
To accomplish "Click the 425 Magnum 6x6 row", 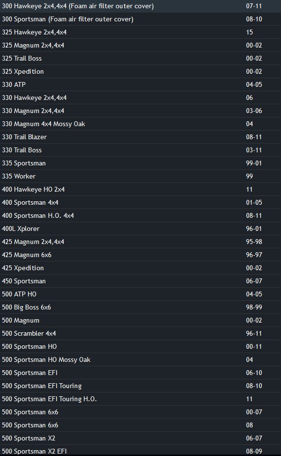I will click(x=141, y=255).
